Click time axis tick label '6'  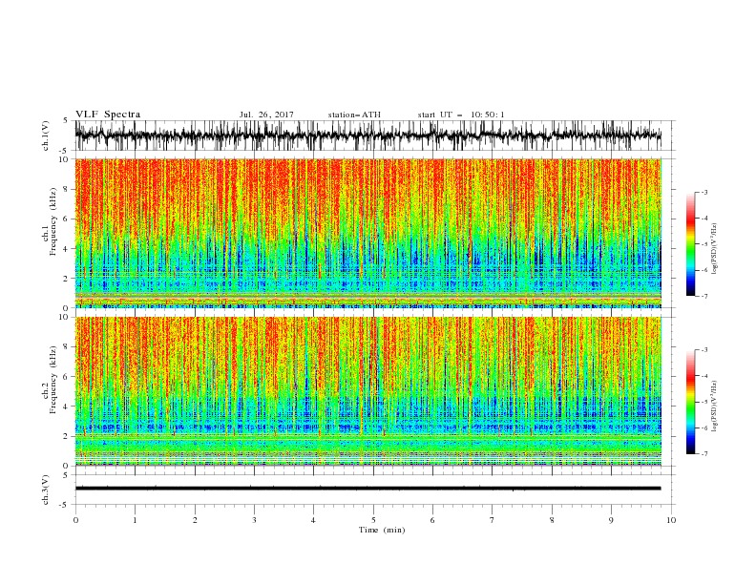tap(432, 520)
